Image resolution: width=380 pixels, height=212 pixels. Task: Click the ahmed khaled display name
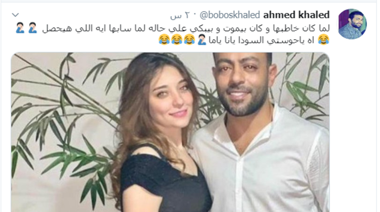[x=296, y=15]
